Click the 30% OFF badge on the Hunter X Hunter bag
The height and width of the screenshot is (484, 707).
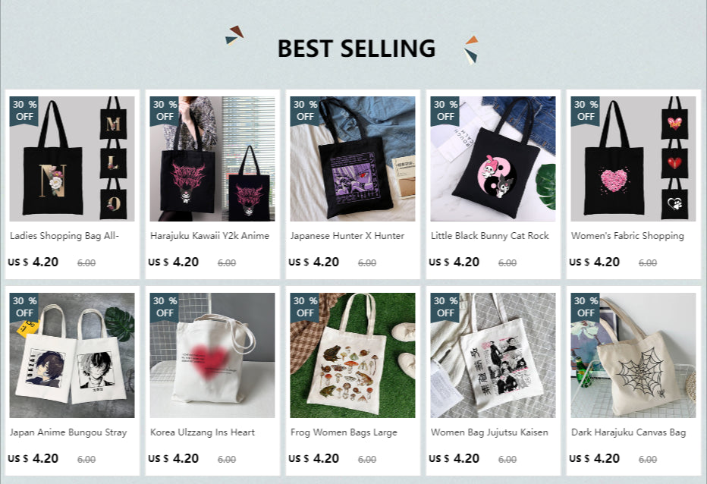tap(305, 111)
